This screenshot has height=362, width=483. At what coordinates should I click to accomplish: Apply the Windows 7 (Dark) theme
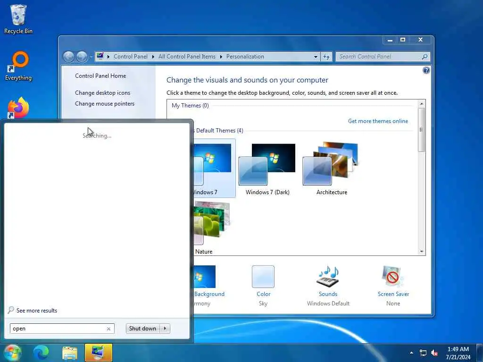point(267,168)
